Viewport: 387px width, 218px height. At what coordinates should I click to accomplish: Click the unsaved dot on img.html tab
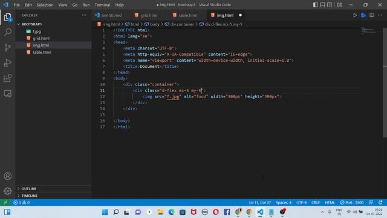(x=240, y=15)
